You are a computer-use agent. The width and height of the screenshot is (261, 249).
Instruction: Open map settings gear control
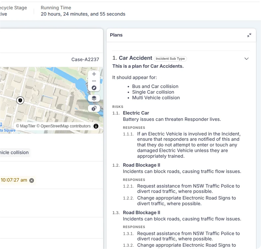pyautogui.click(x=94, y=109)
